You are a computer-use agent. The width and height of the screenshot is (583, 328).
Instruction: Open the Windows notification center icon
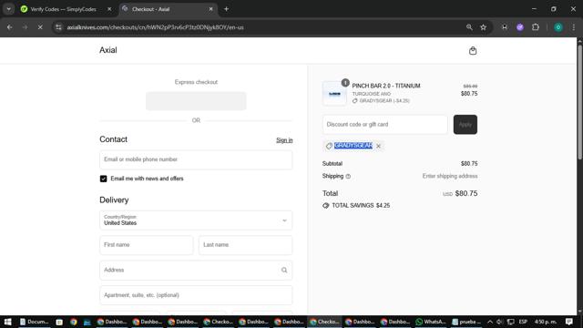568,322
